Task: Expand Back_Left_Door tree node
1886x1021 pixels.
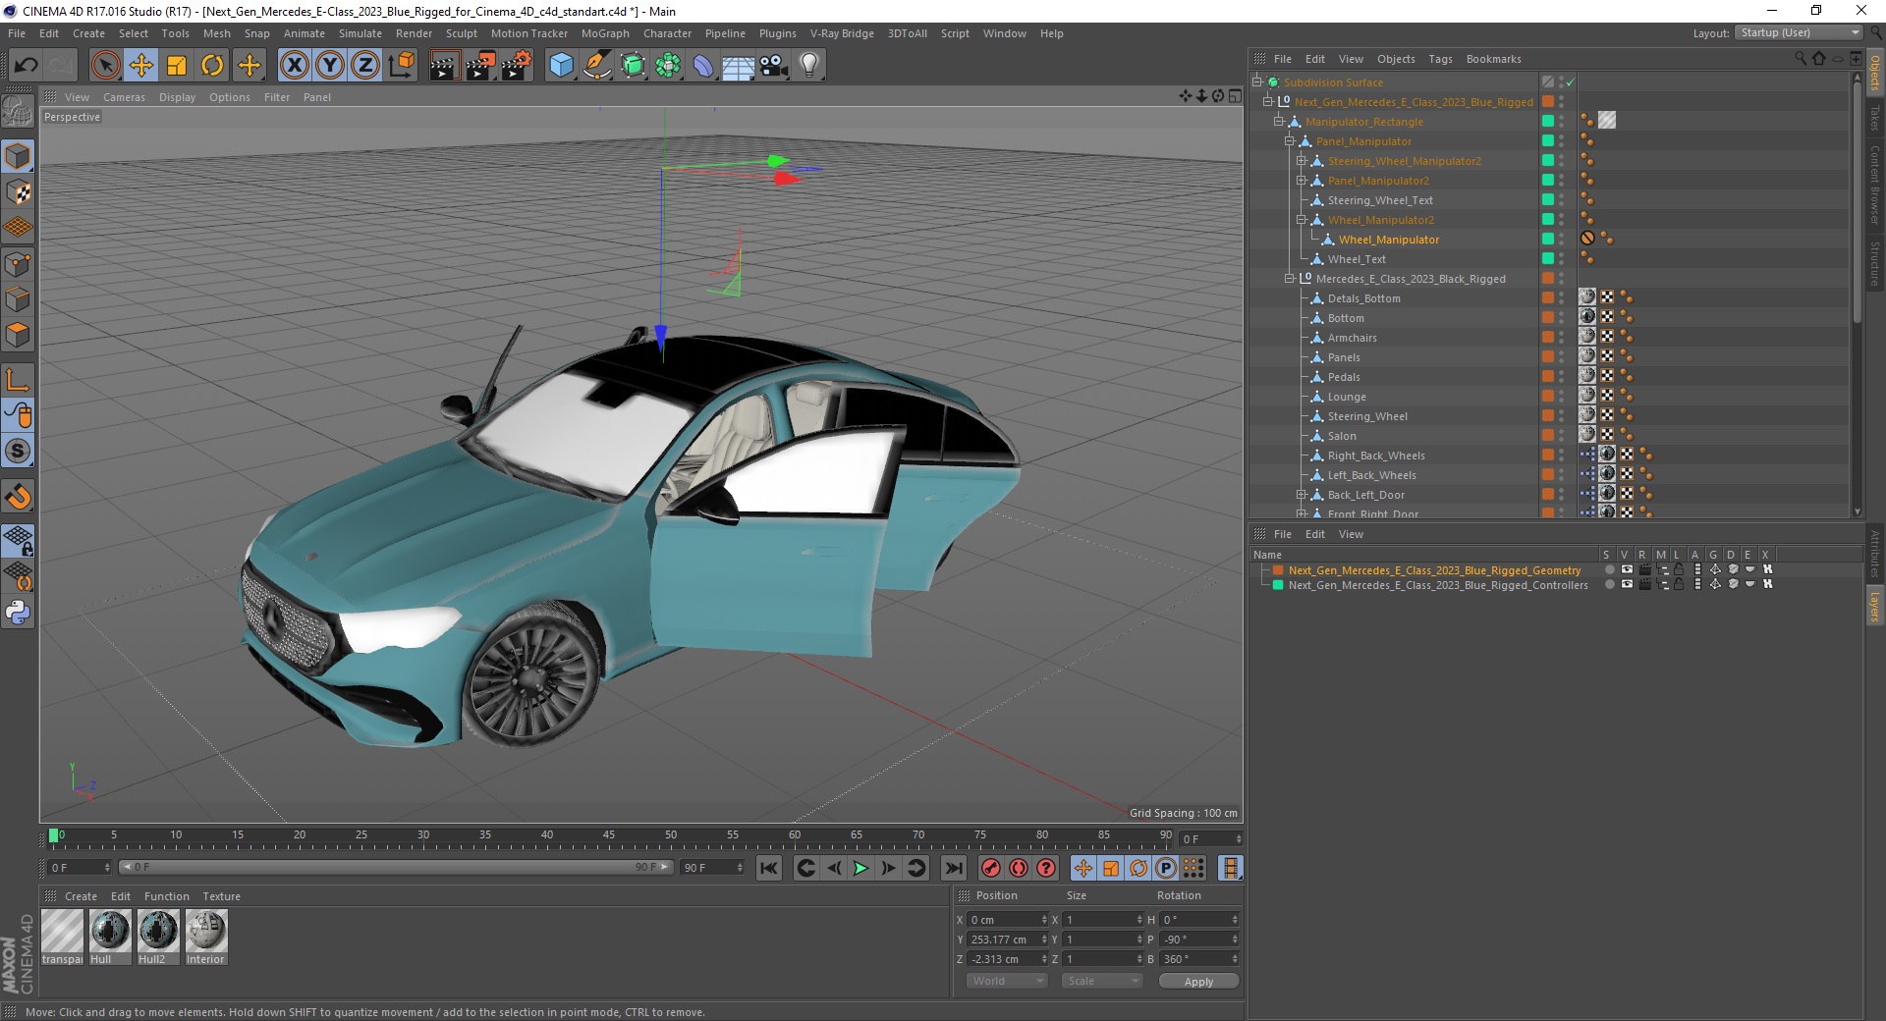Action: 1302,495
